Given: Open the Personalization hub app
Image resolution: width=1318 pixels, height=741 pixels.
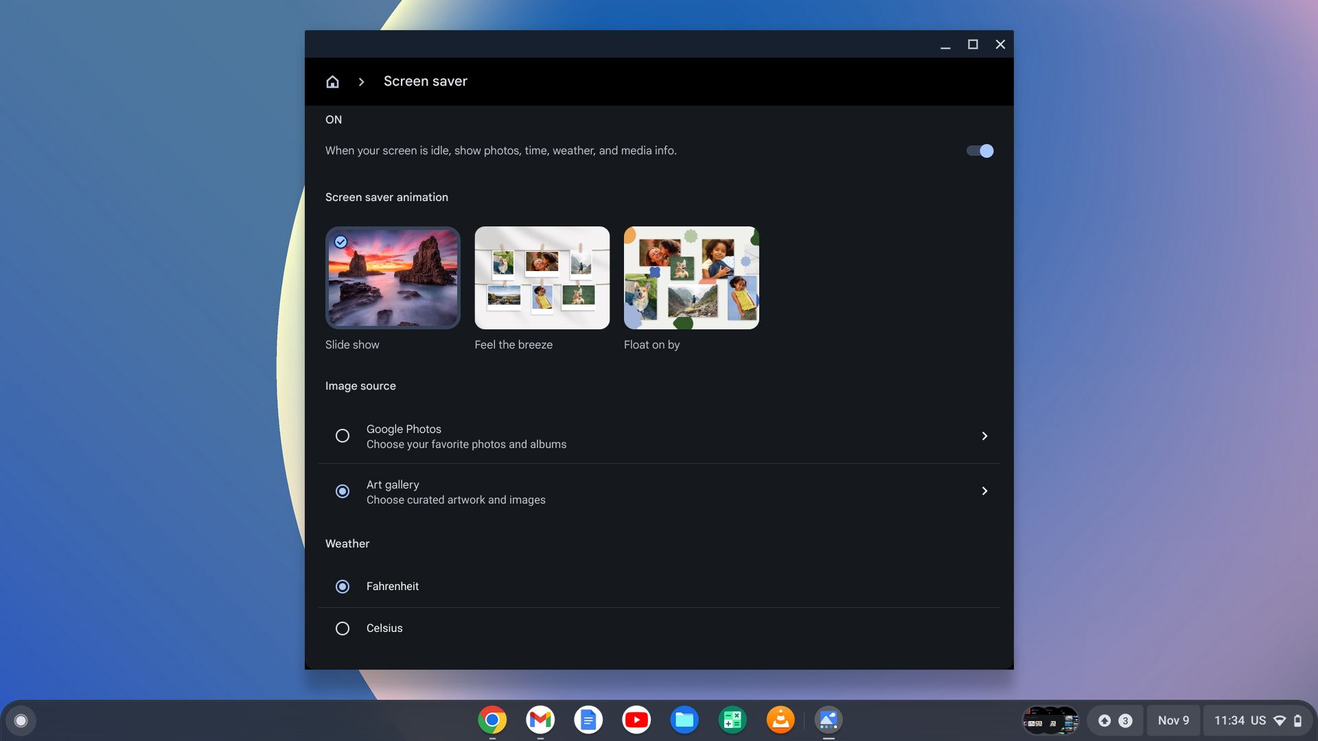Looking at the screenshot, I should tap(829, 720).
